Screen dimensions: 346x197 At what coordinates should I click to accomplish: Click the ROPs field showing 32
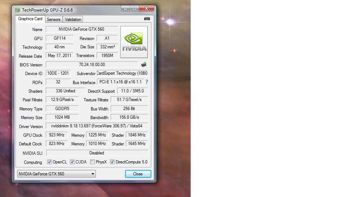pyautogui.click(x=58, y=82)
